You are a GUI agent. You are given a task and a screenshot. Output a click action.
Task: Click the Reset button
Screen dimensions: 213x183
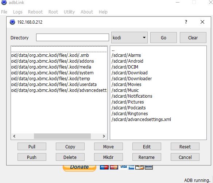[x=185, y=147]
